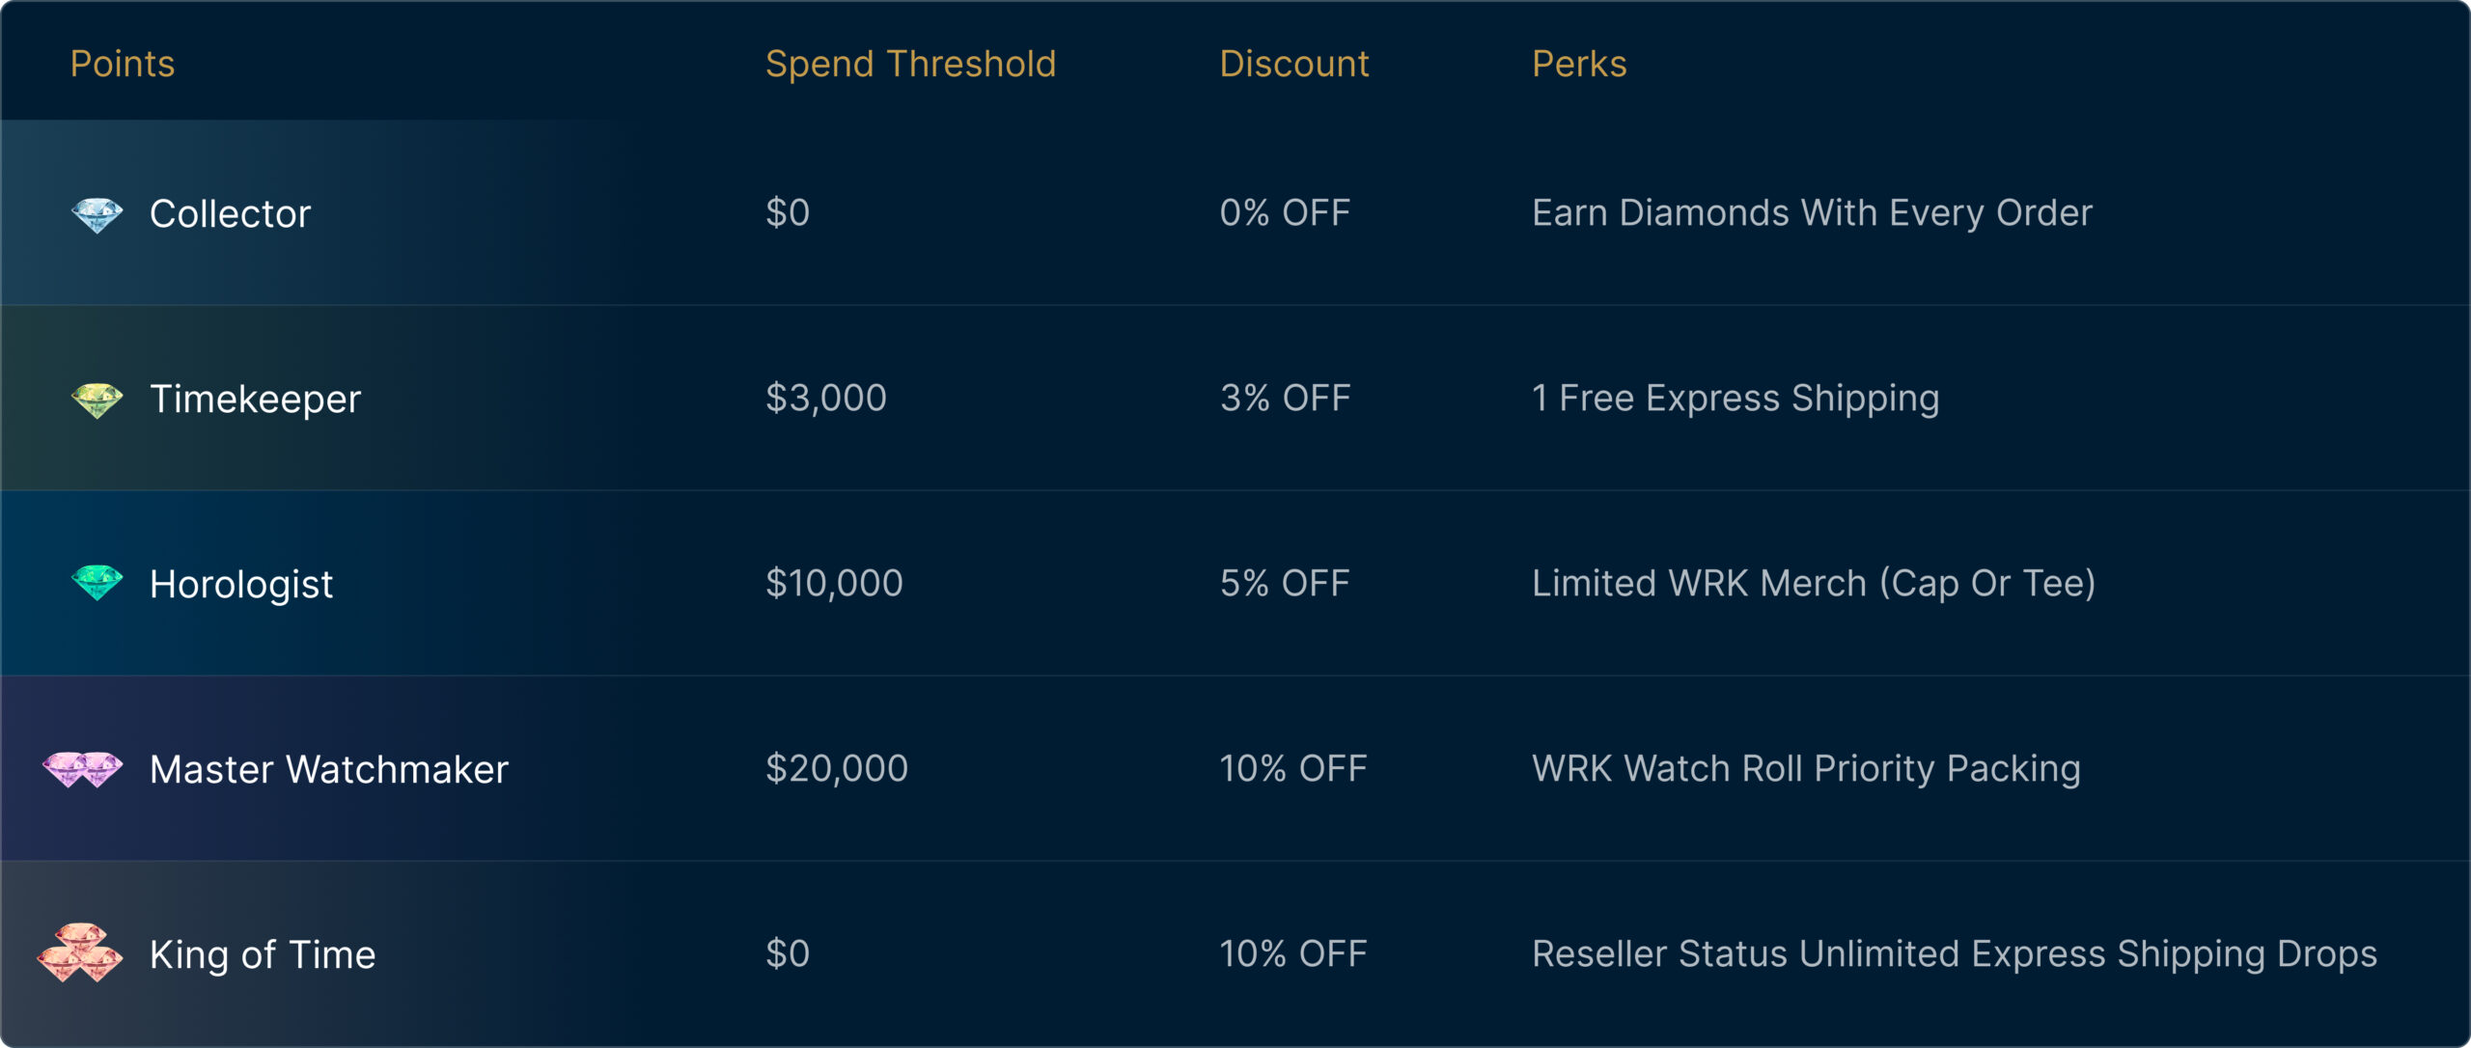Click the Discount column header
Screen dimensions: 2471x1048
click(x=1293, y=64)
